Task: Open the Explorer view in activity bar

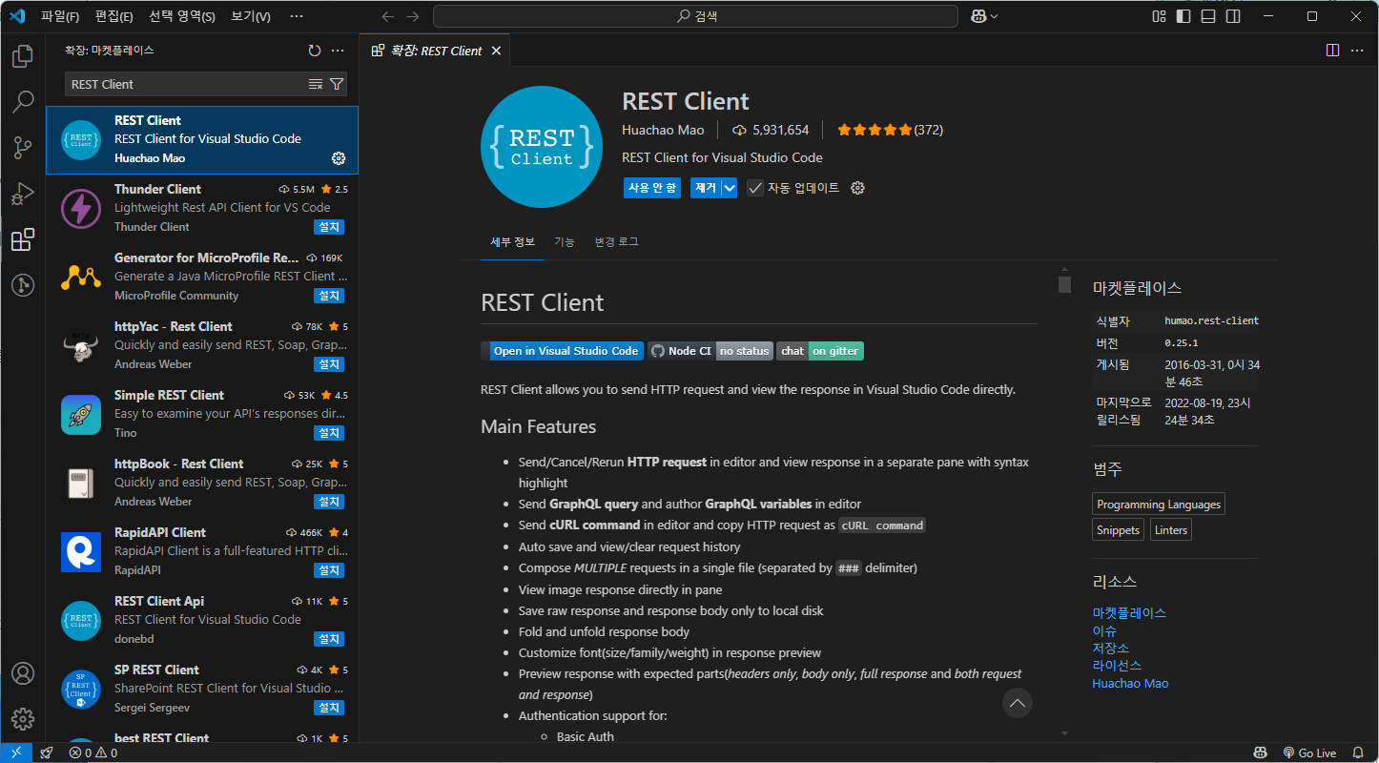Action: pos(23,56)
